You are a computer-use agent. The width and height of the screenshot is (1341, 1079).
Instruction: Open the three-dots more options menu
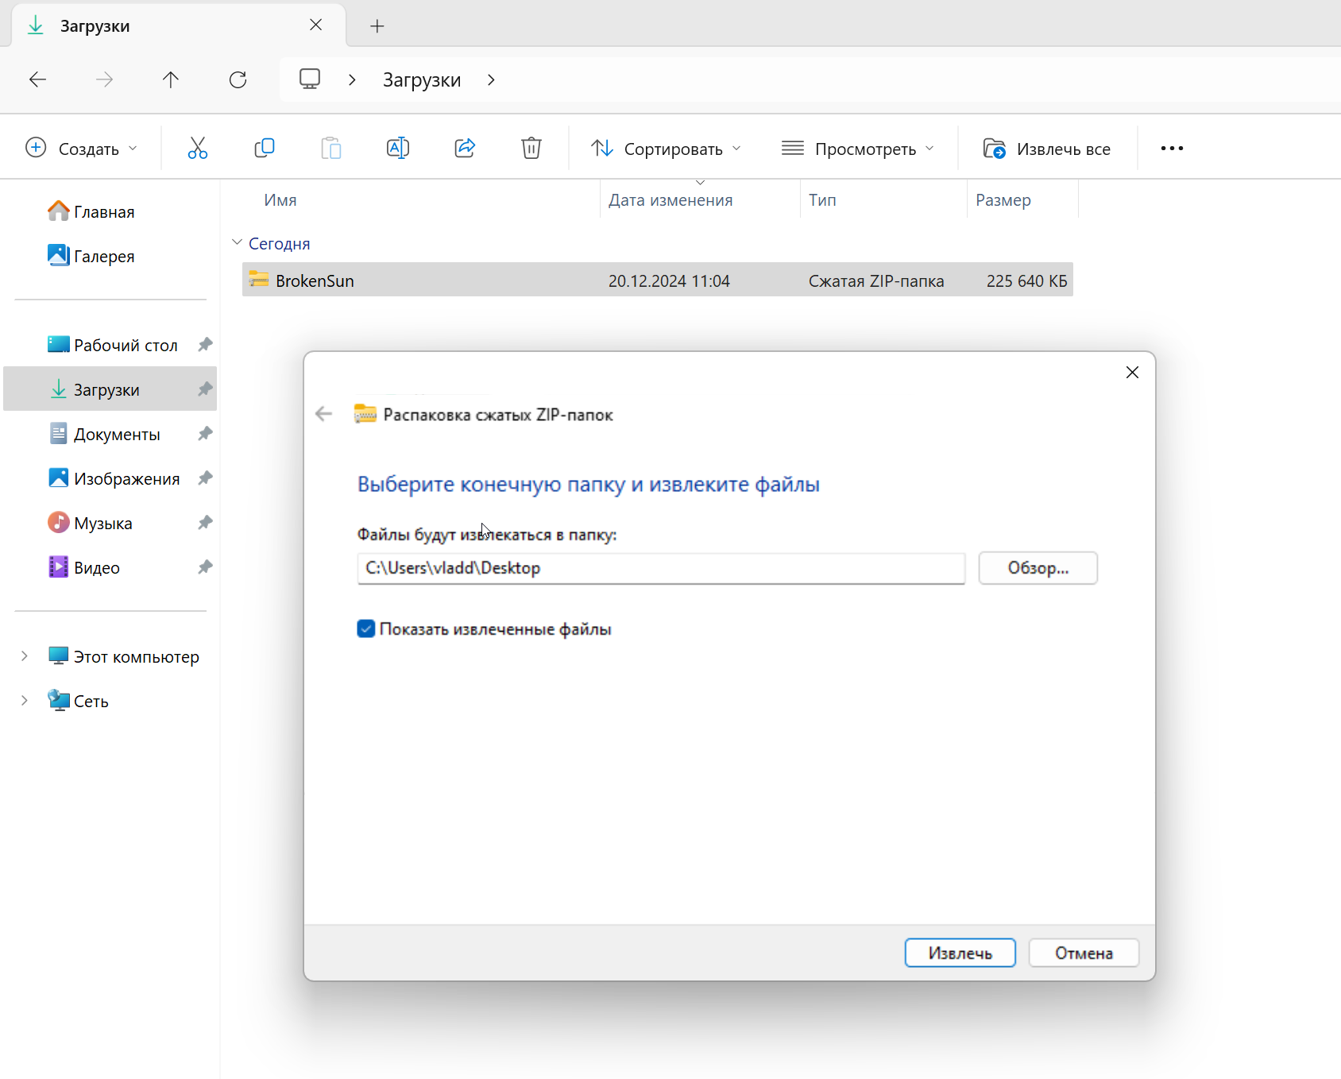pos(1172,149)
